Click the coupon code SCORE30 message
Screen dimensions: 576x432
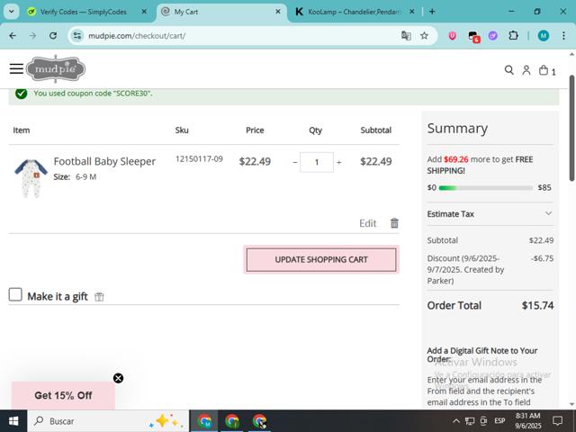(x=93, y=94)
